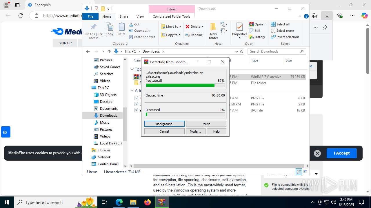This screenshot has width=371, height=208.
Task: Switch to details view icon in status bar
Action: 299,172
